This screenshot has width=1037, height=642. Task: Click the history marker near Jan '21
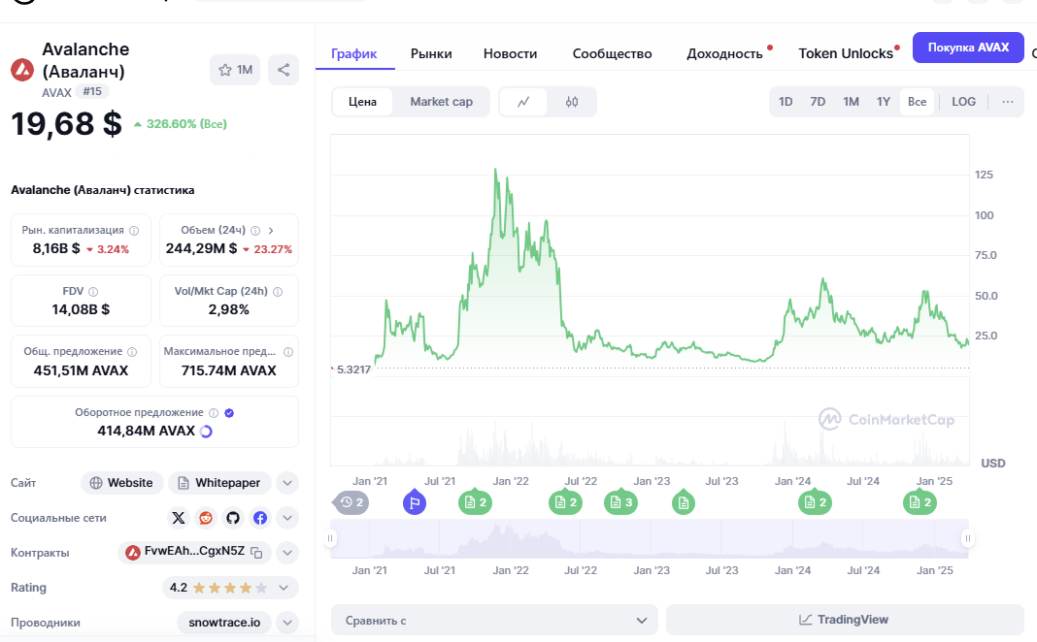pos(351,502)
